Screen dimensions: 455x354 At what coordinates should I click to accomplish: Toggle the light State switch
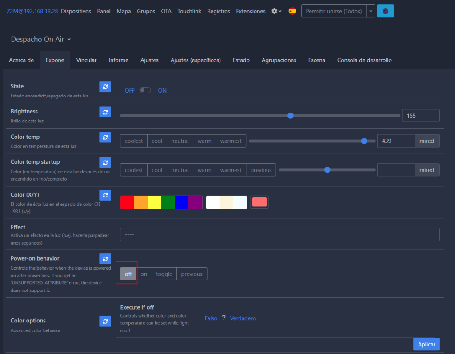tap(145, 90)
